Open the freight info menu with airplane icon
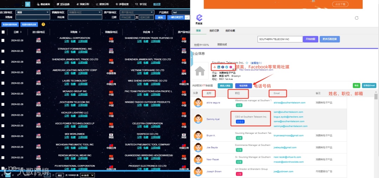379x178 pixels. click(x=63, y=4)
